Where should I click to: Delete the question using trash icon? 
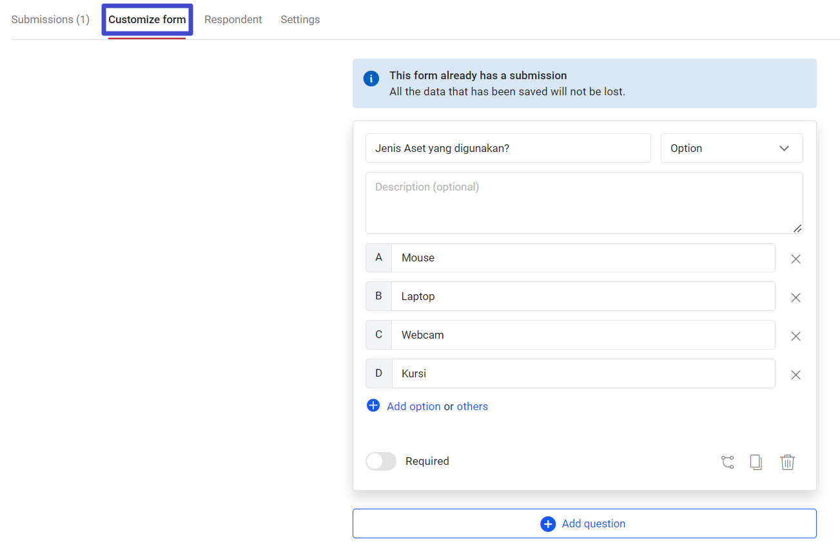(787, 462)
